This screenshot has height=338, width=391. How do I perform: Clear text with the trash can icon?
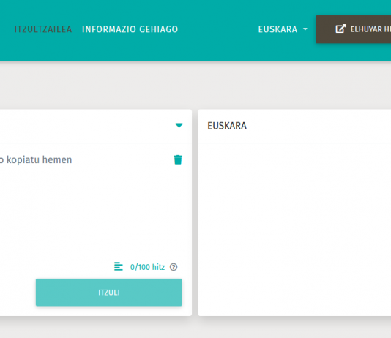tap(178, 160)
